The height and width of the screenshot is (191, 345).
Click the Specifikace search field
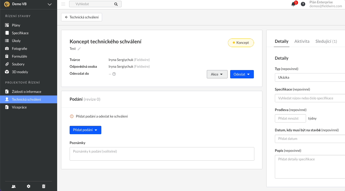point(310,98)
